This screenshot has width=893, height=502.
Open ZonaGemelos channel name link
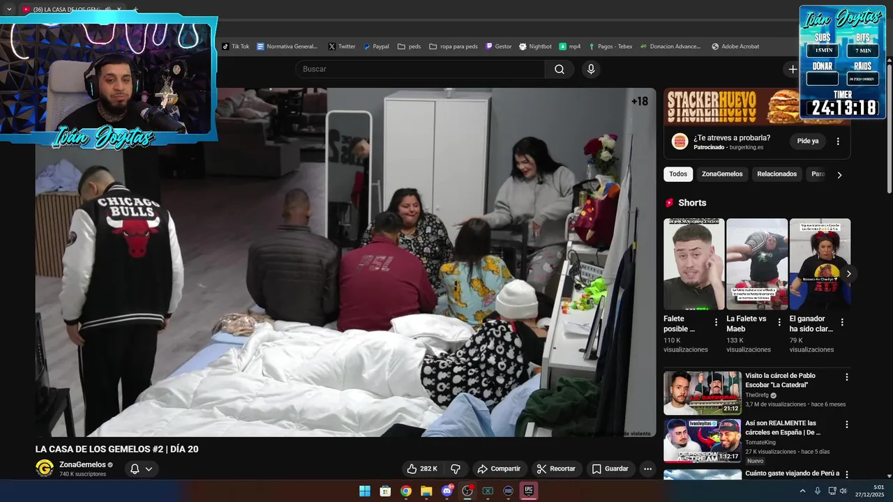pyautogui.click(x=82, y=464)
